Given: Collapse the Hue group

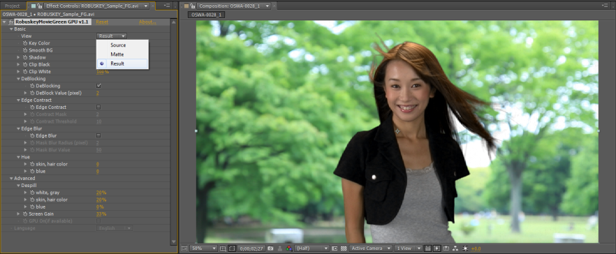Looking at the screenshot, I should (18, 157).
